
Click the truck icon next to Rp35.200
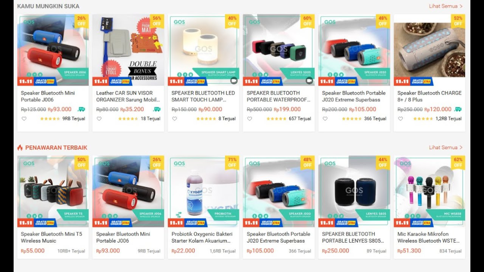[x=157, y=109]
